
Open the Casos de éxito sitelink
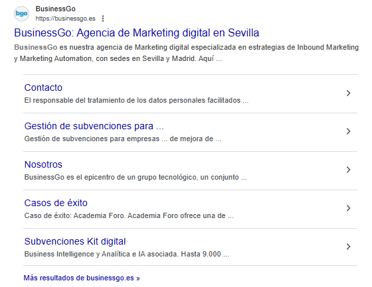pyautogui.click(x=56, y=203)
